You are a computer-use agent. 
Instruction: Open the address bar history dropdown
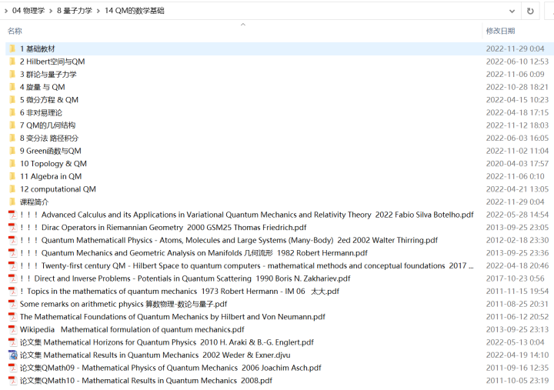pyautogui.click(x=512, y=11)
